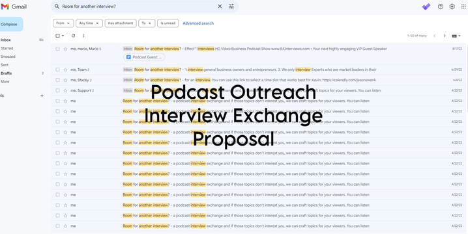The width and height of the screenshot is (468, 234).
Task: Toggle the Is unread filter chip
Action: pyautogui.click(x=168, y=23)
